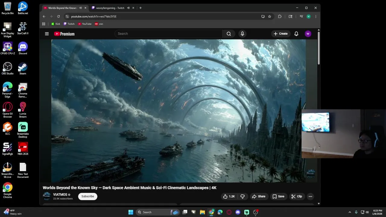Open Chrome extensions puzzle icon

point(280,16)
